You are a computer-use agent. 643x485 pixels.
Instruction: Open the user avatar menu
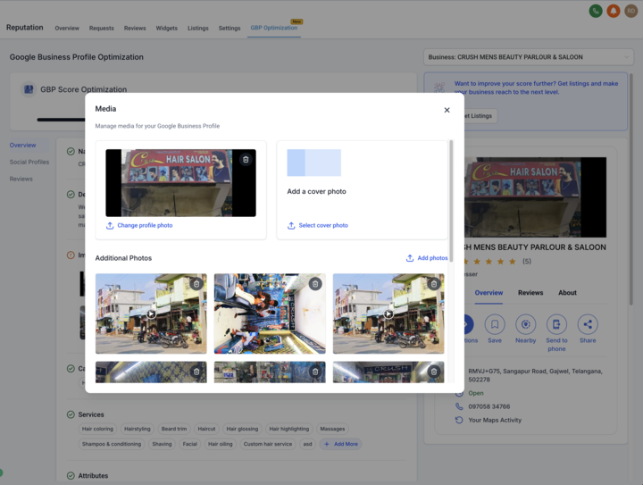[630, 11]
